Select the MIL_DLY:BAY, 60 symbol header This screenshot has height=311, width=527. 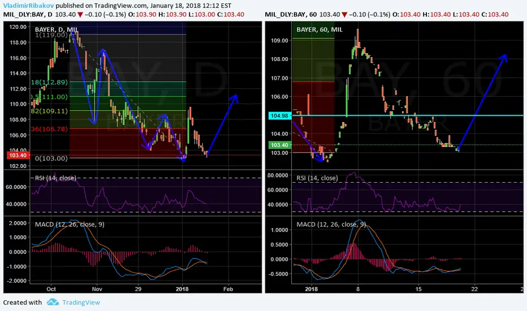[291, 15]
